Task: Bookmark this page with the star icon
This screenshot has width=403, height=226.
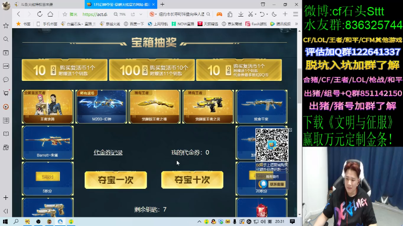Action: (65, 15)
